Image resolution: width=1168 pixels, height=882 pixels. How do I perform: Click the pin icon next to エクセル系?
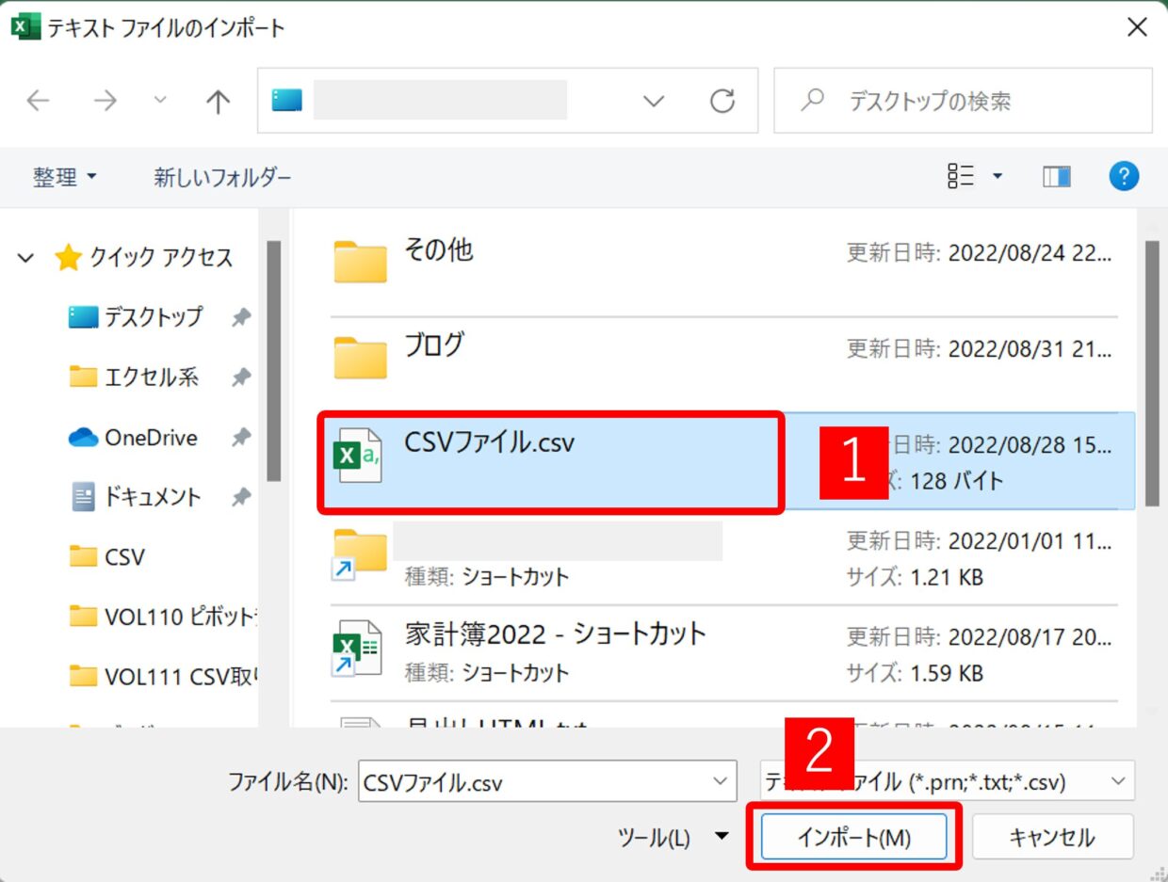241,377
